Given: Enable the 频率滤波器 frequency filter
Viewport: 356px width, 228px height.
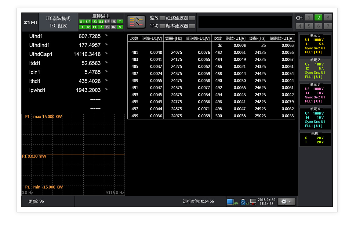Looking at the screenshot, I should click(x=192, y=26).
